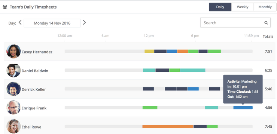Select Ethel Rowe's long orange time block
The width and height of the screenshot is (277, 134).
pyautogui.click(x=168, y=127)
